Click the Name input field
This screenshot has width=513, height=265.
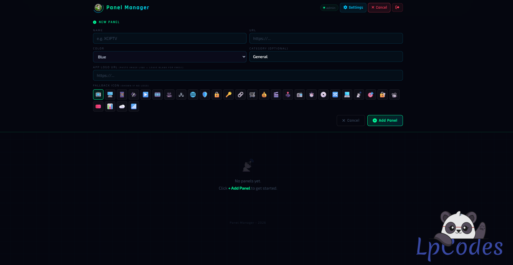170,38
